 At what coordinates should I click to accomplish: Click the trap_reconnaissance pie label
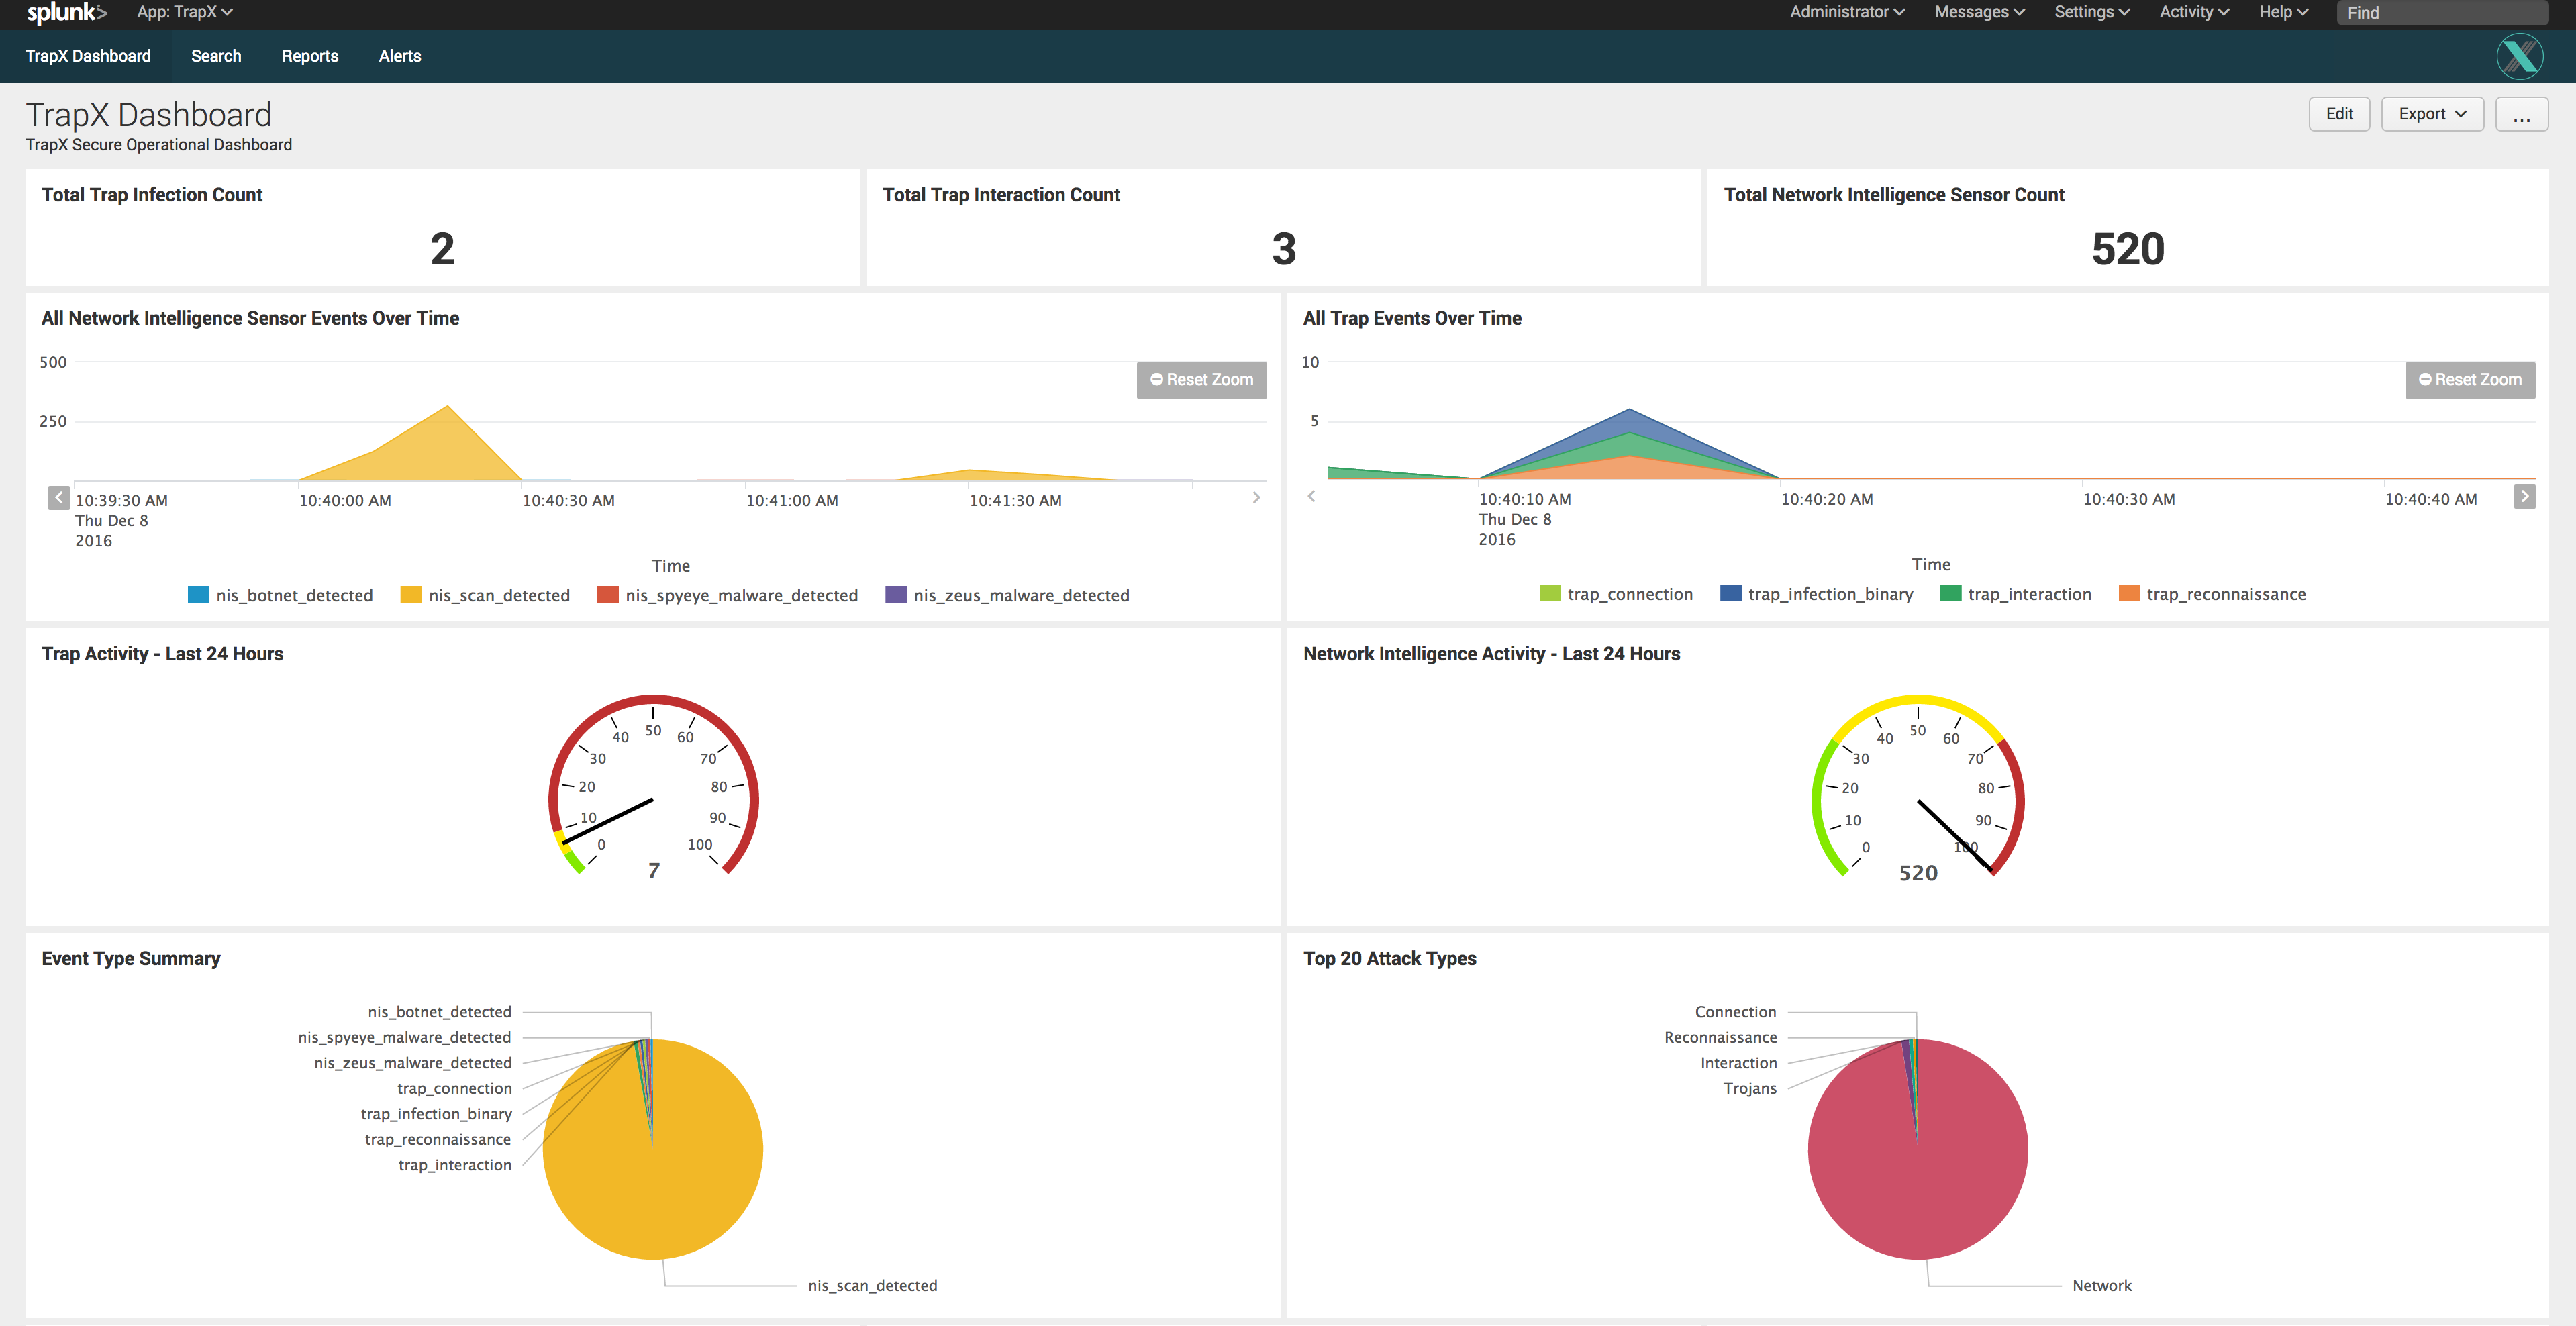(438, 1140)
